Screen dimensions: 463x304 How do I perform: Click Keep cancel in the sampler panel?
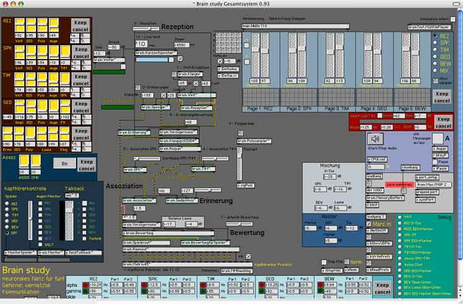click(442, 97)
